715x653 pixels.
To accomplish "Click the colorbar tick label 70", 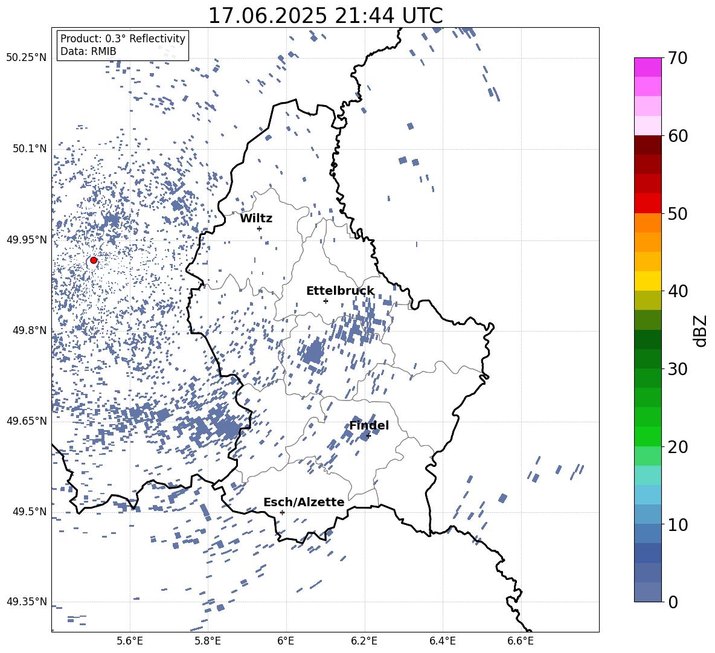I will 678,59.
